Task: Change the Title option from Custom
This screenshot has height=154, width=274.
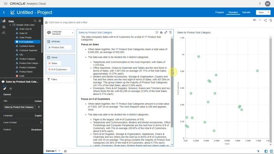Action: pyautogui.click(x=38, y=101)
